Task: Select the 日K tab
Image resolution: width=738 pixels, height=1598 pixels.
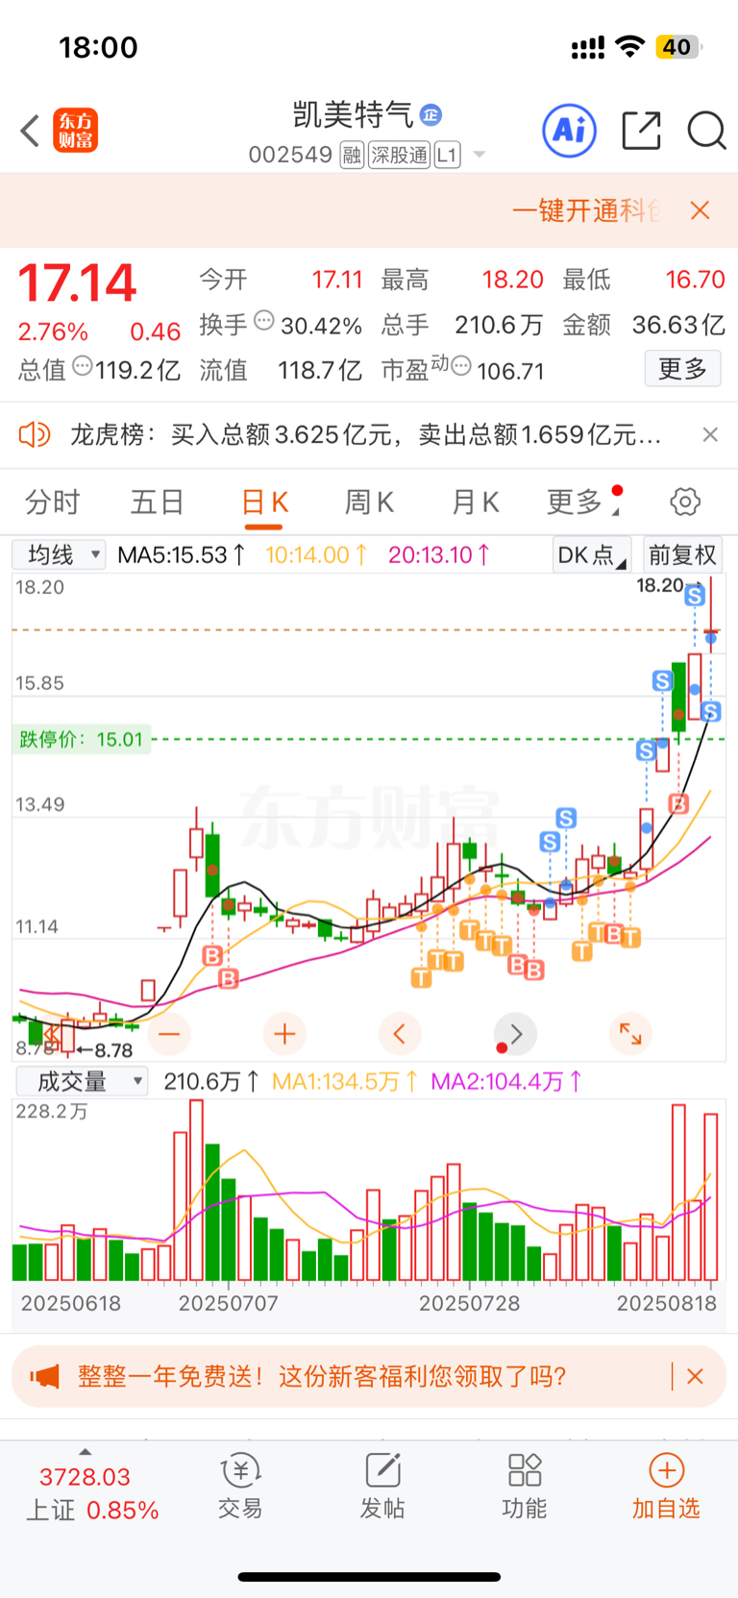Action: [264, 502]
